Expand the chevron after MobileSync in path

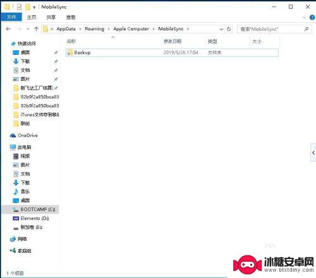click(188, 29)
